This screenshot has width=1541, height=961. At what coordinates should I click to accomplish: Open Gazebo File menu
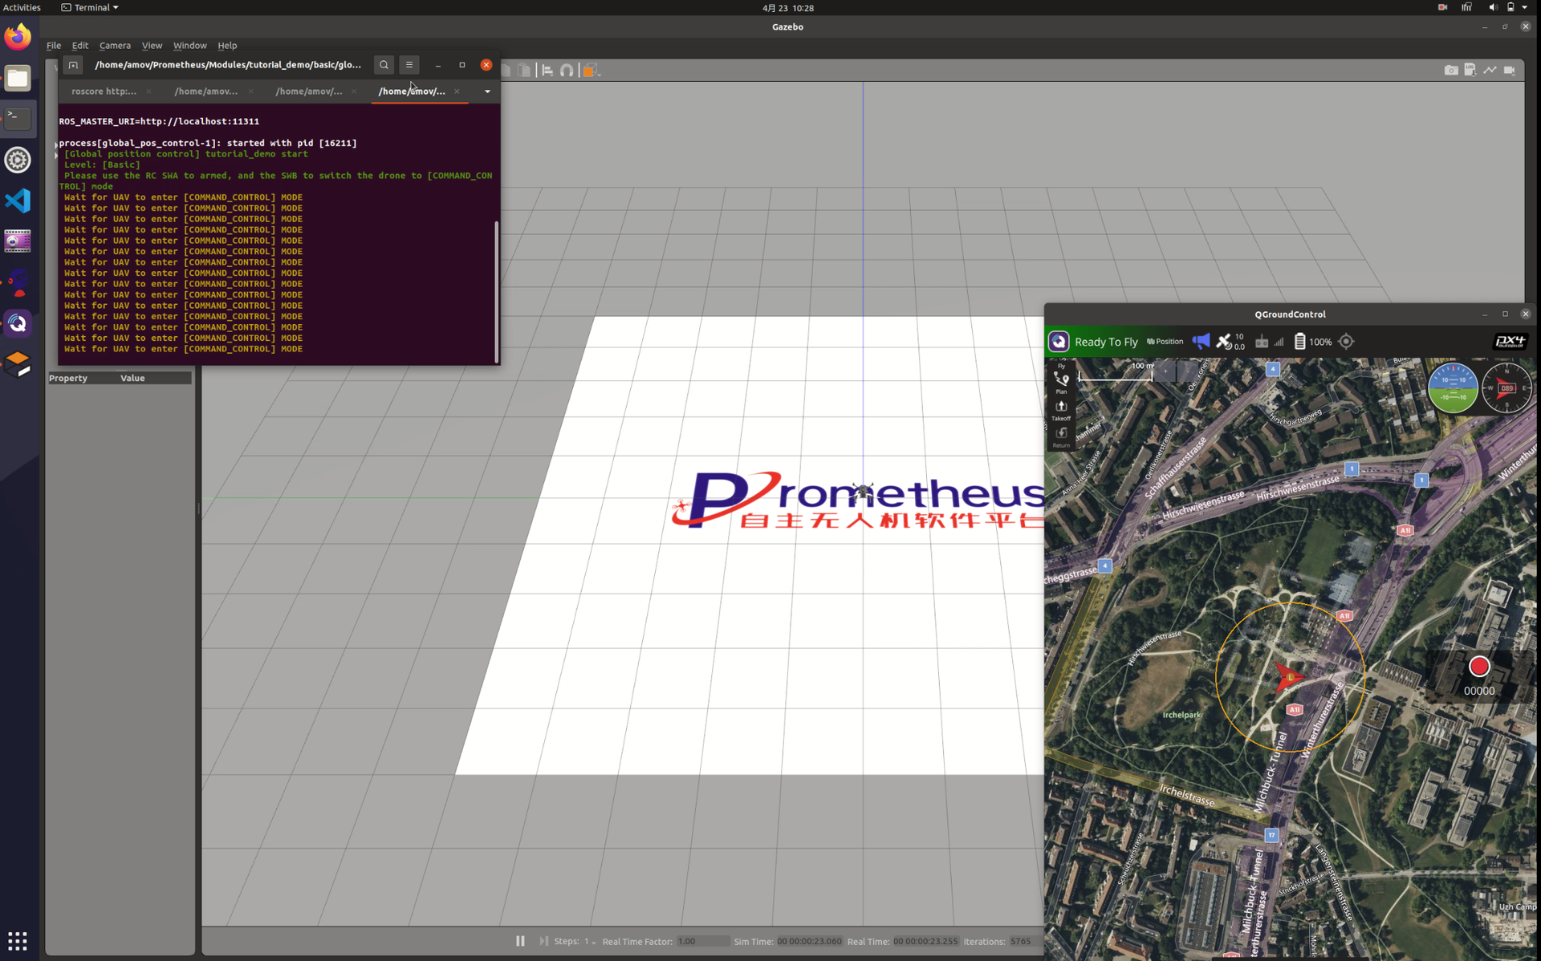tap(54, 46)
